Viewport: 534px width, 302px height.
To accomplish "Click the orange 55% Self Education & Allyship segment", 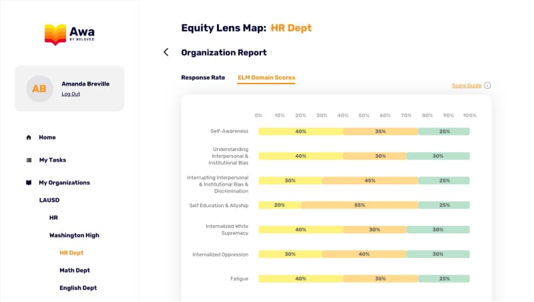I will (x=359, y=205).
